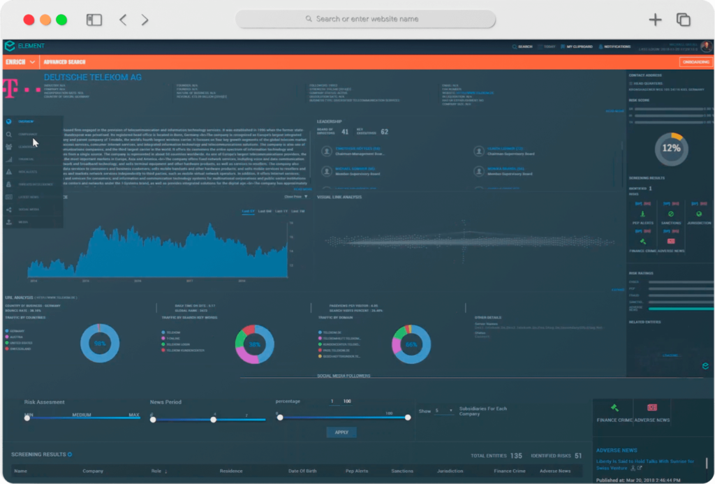Viewport: 715px width, 484px height.
Task: Show browser tab overview
Action: 683,20
